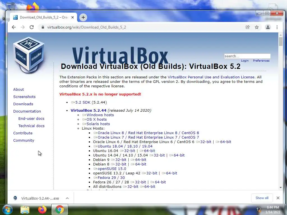Open the Chrome three-dot menu
Viewport: 287px width, 215px height.
pos(277,27)
